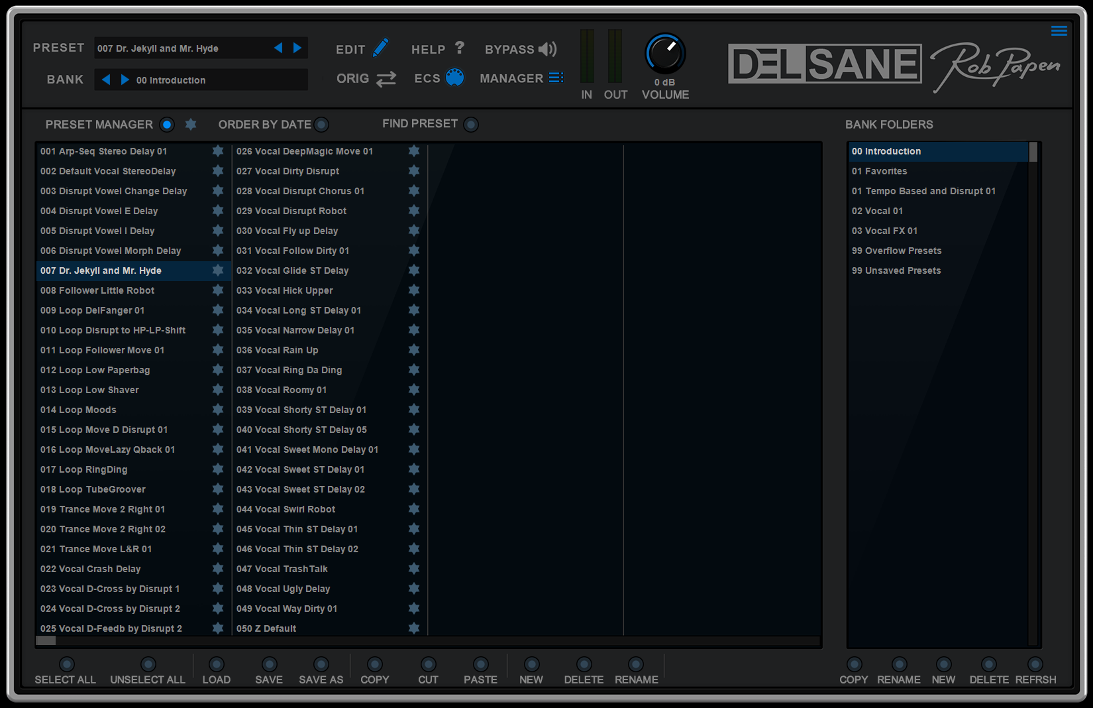Click the bank folders vertical scrollbar thumb
This screenshot has width=1093, height=708.
[1033, 151]
